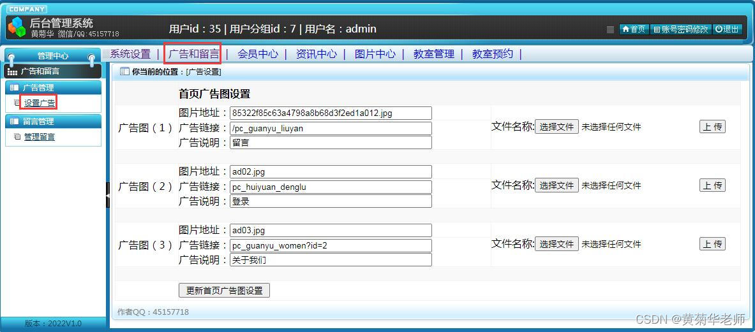Click the 版本：2022V1.0 version text
The image size is (755, 332).
point(53,324)
